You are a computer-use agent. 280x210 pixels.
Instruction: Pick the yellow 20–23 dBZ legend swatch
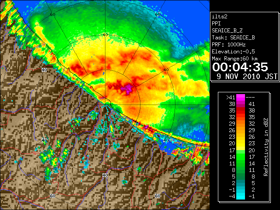click(241, 143)
